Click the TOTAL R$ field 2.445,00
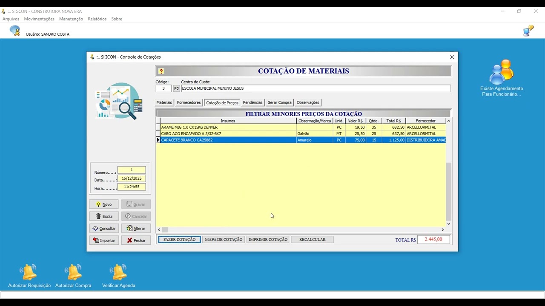Viewport: 545px width, 306px height. [x=433, y=240]
